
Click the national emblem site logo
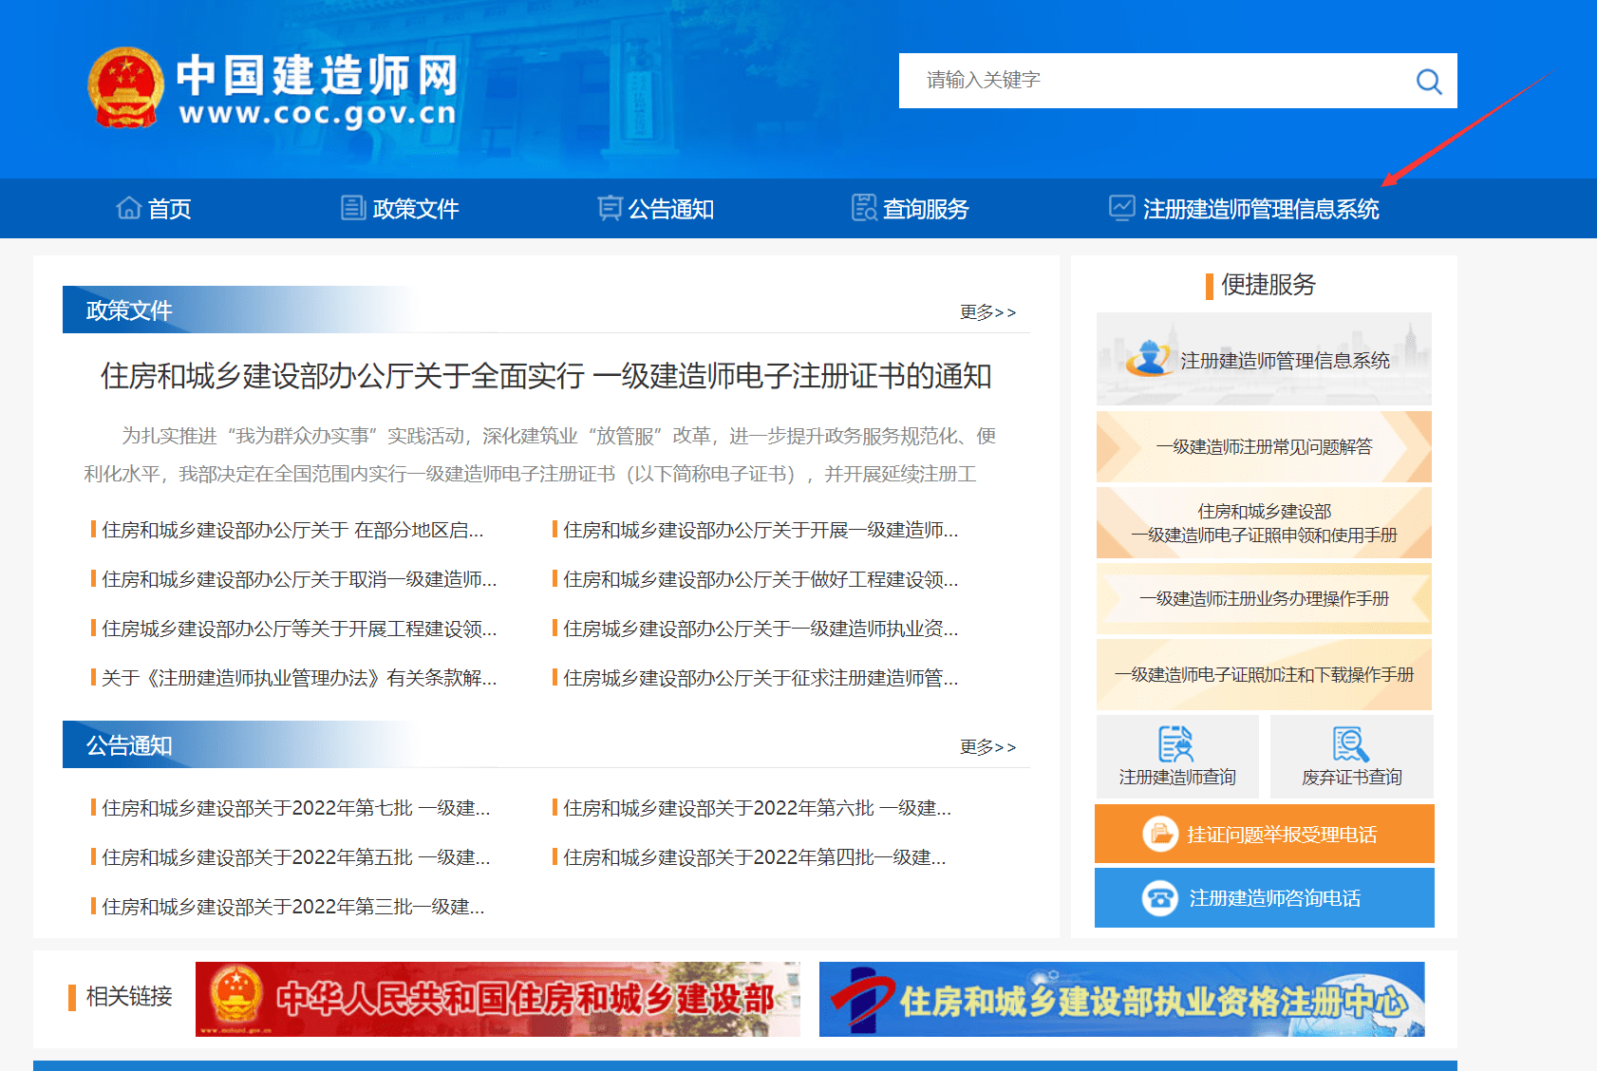(x=125, y=87)
